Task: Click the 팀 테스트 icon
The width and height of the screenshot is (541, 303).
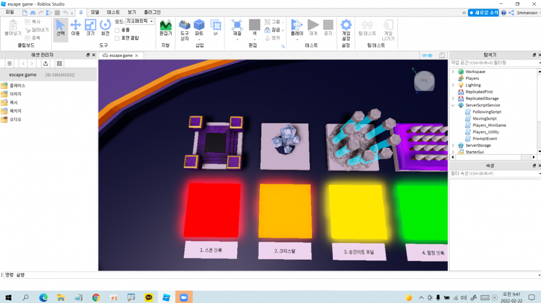Action: coord(367,28)
